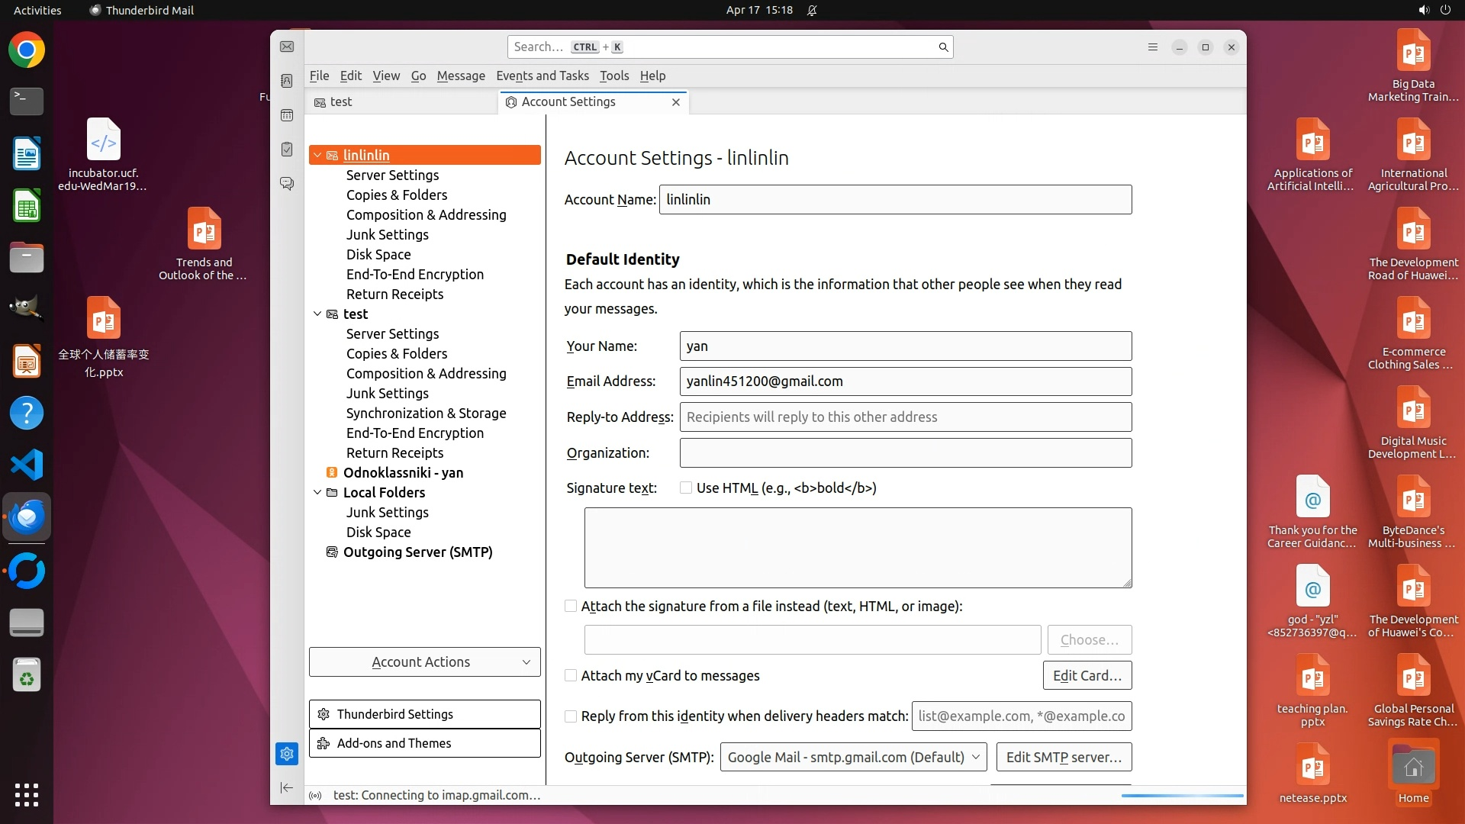Viewport: 1465px width, 824px height.
Task: Open the Tools menu
Action: tap(613, 76)
